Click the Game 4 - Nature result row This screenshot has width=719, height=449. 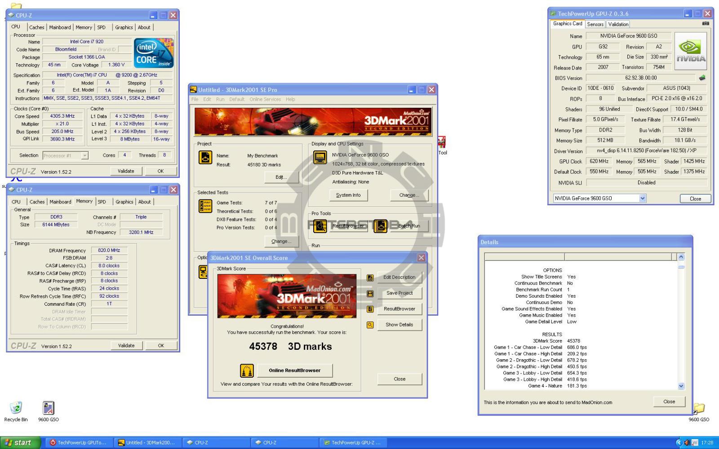click(x=557, y=386)
